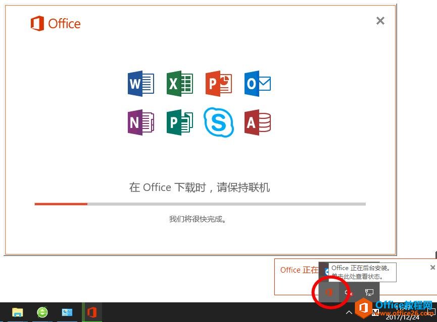
Task: Open File Explorer from the taskbar
Action: tap(17, 312)
